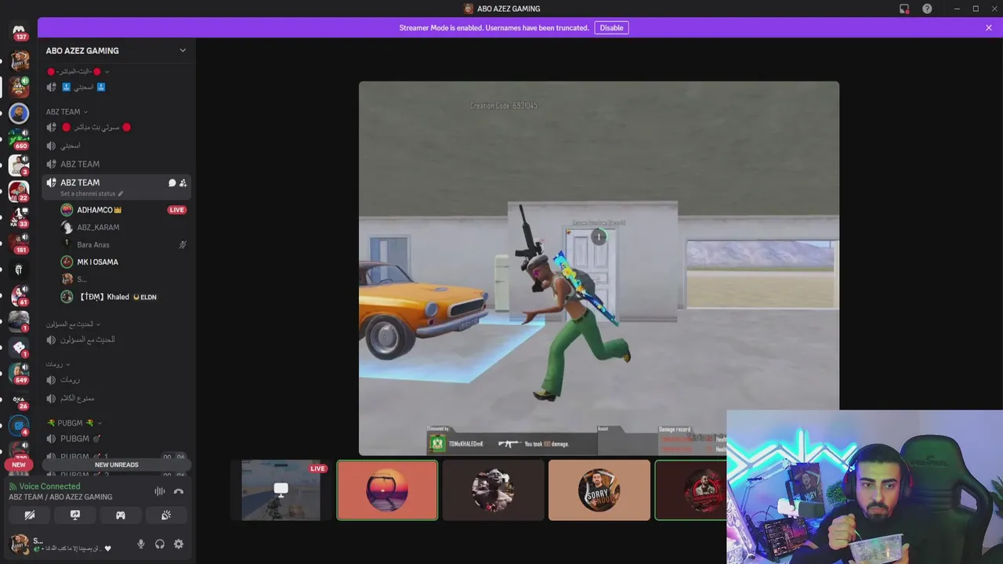Select Bara Anas voice member
The width and height of the screenshot is (1003, 564).
tap(116, 244)
